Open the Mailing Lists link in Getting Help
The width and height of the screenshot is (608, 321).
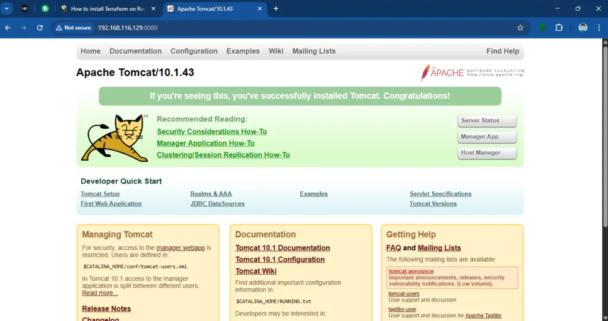point(439,248)
